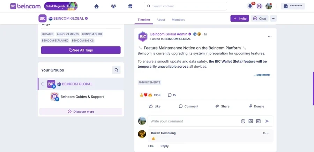Open group Chat button
Viewport: 314px width, 152px height.
pos(260,18)
